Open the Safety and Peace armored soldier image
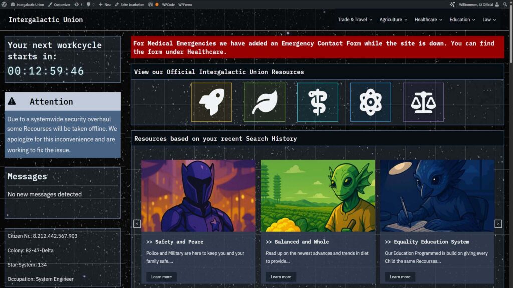Image resolution: width=513 pixels, height=288 pixels. [198, 196]
